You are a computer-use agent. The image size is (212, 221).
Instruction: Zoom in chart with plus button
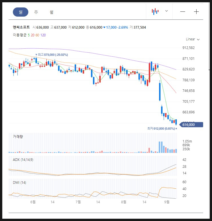pyautogui.click(x=196, y=11)
